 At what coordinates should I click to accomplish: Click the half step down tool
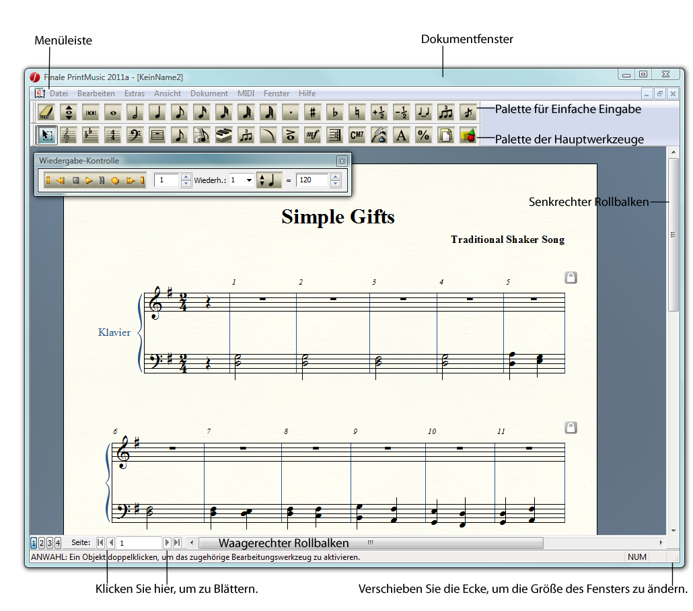[401, 113]
